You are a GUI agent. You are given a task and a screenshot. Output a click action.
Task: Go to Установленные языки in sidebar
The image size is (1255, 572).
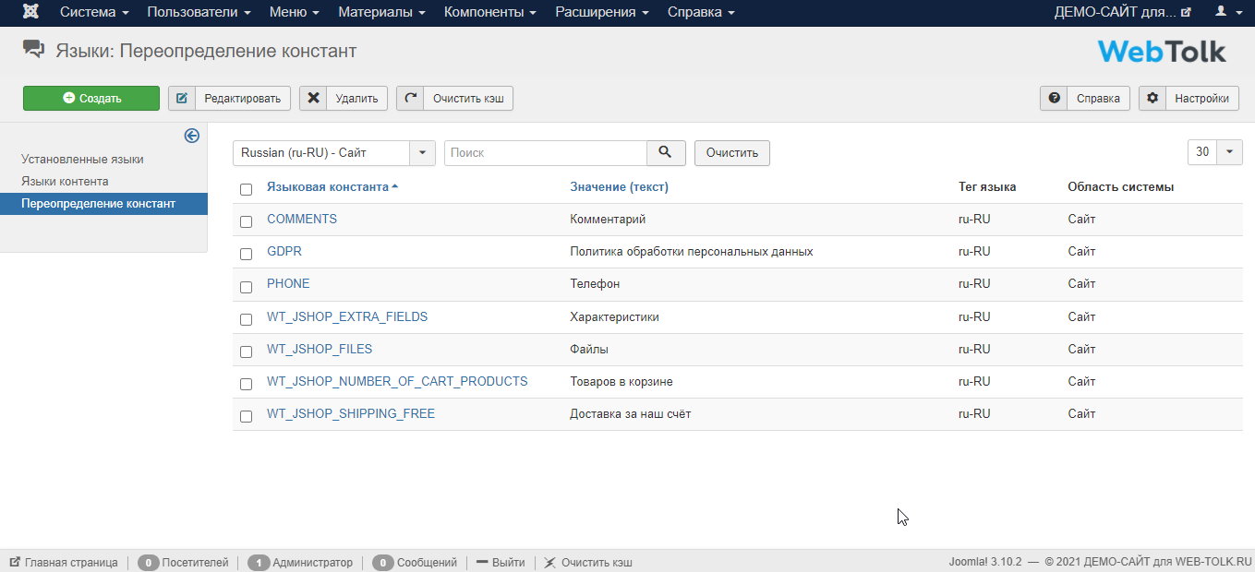click(x=82, y=159)
